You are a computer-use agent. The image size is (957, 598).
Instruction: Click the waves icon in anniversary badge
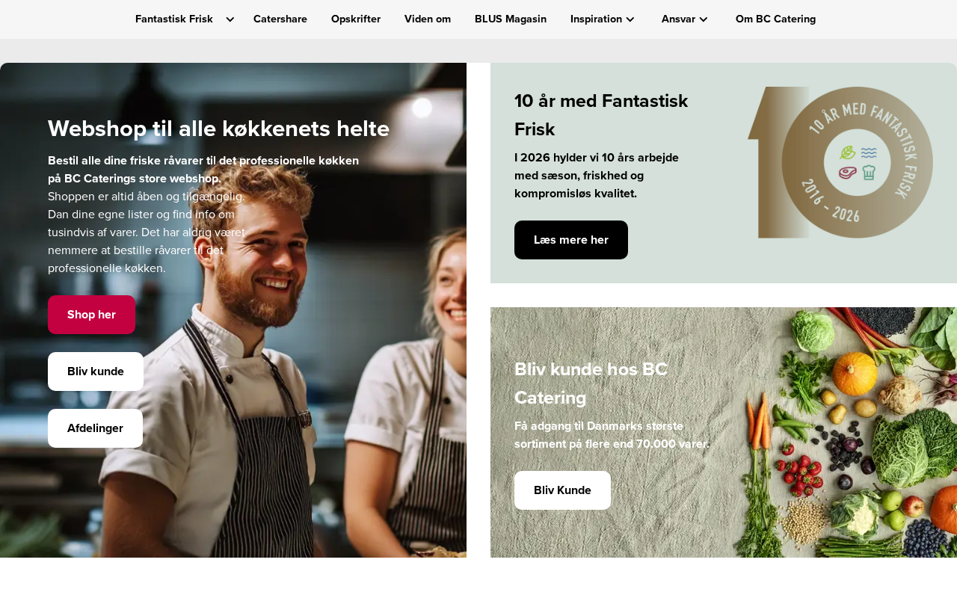coord(869,152)
